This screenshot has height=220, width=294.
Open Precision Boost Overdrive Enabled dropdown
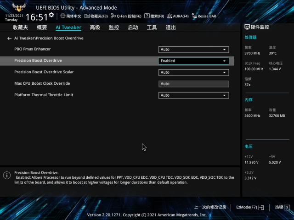tap(193, 61)
